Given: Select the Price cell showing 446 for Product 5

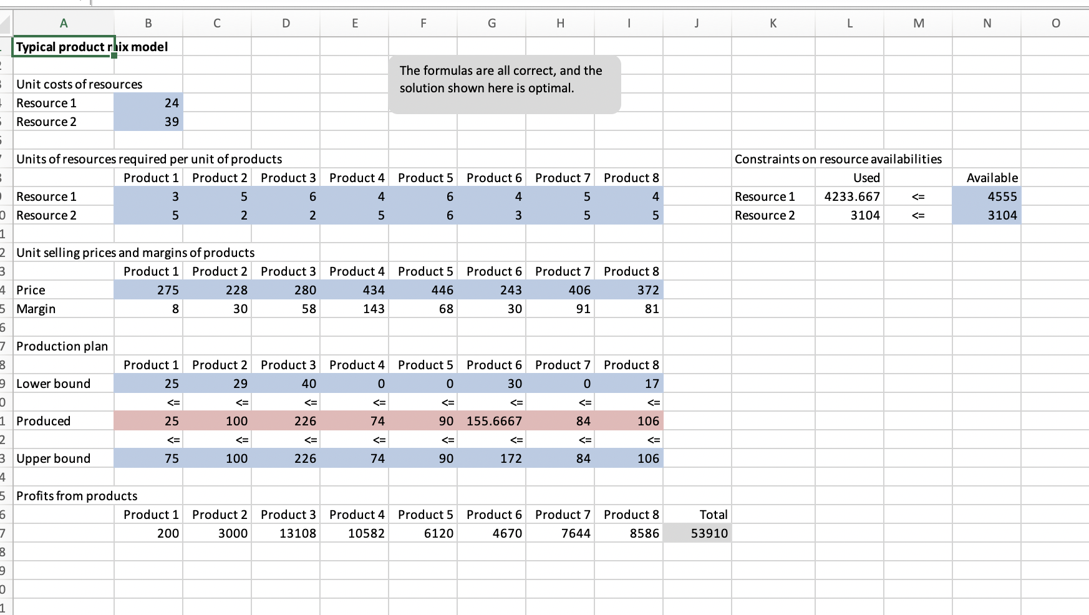Looking at the screenshot, I should pos(423,290).
